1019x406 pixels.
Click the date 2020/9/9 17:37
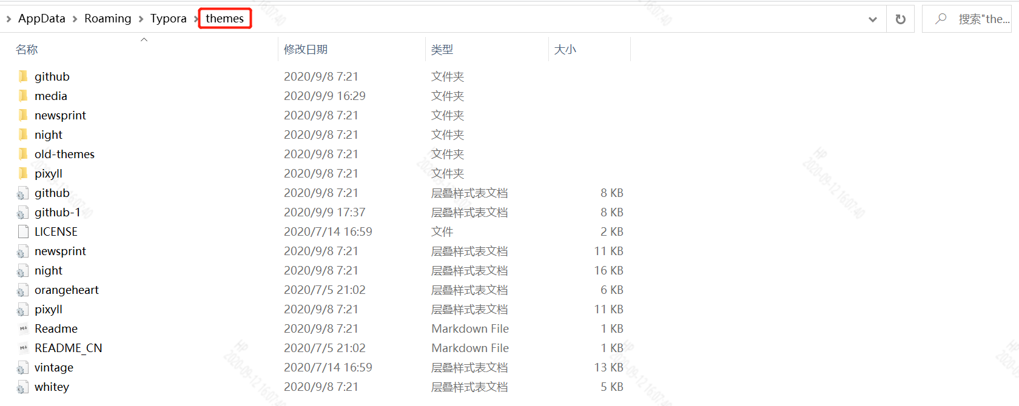tap(325, 212)
